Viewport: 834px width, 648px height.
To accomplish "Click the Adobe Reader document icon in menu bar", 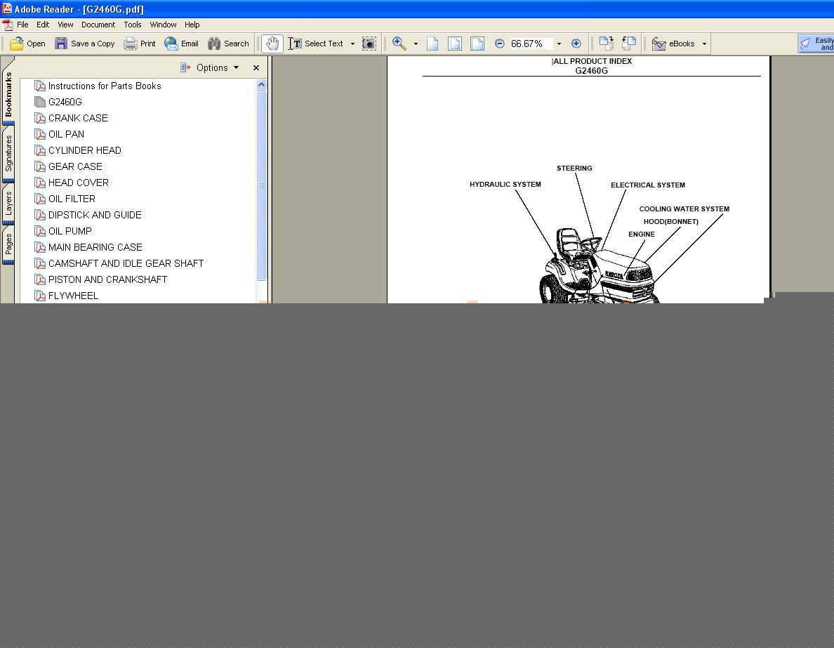I will 8,25.
